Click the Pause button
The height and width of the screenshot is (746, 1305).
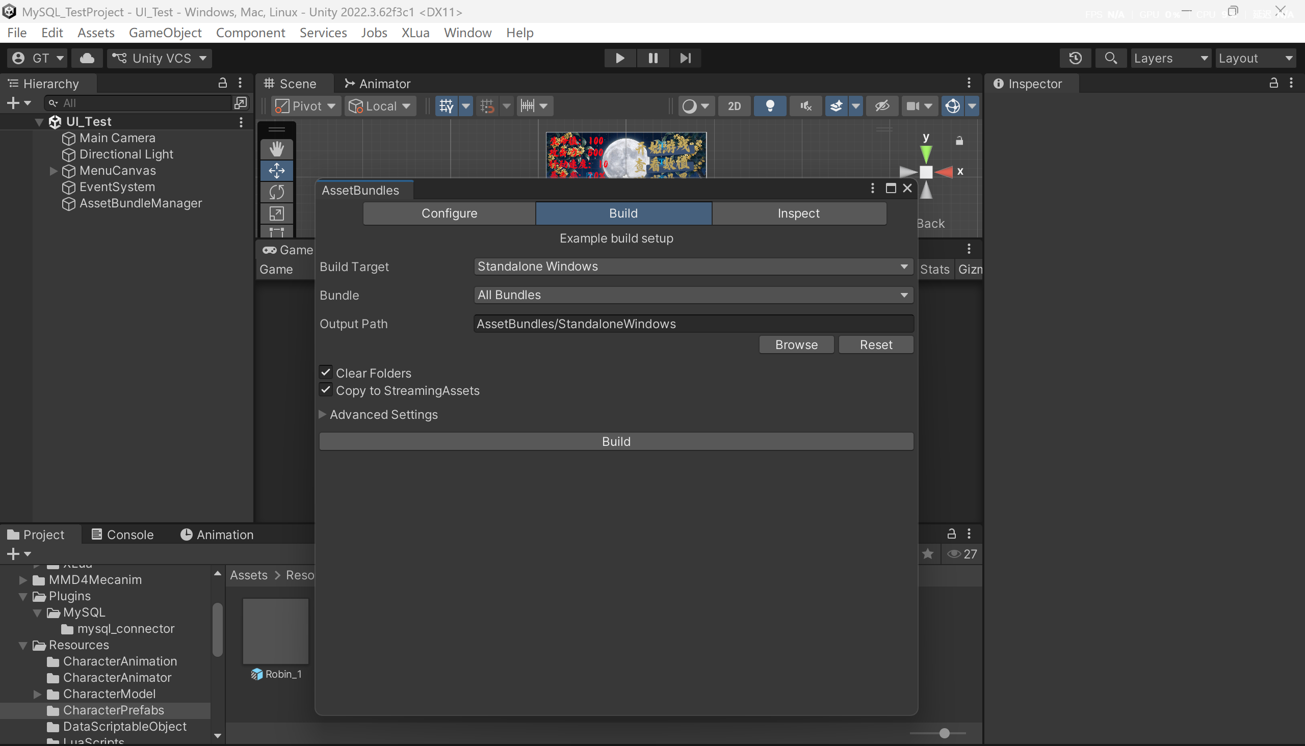(x=652, y=58)
